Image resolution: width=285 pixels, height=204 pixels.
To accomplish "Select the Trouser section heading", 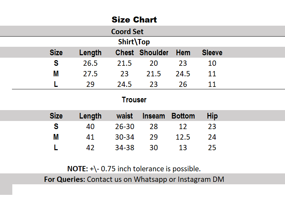I will coord(134,100).
